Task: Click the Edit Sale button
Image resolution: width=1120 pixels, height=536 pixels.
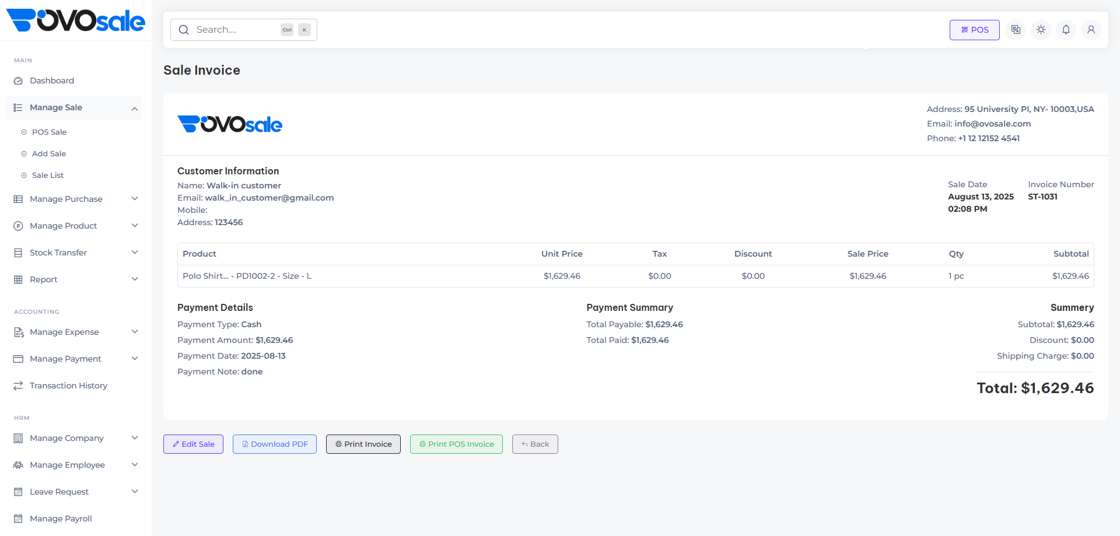Action: tap(193, 444)
